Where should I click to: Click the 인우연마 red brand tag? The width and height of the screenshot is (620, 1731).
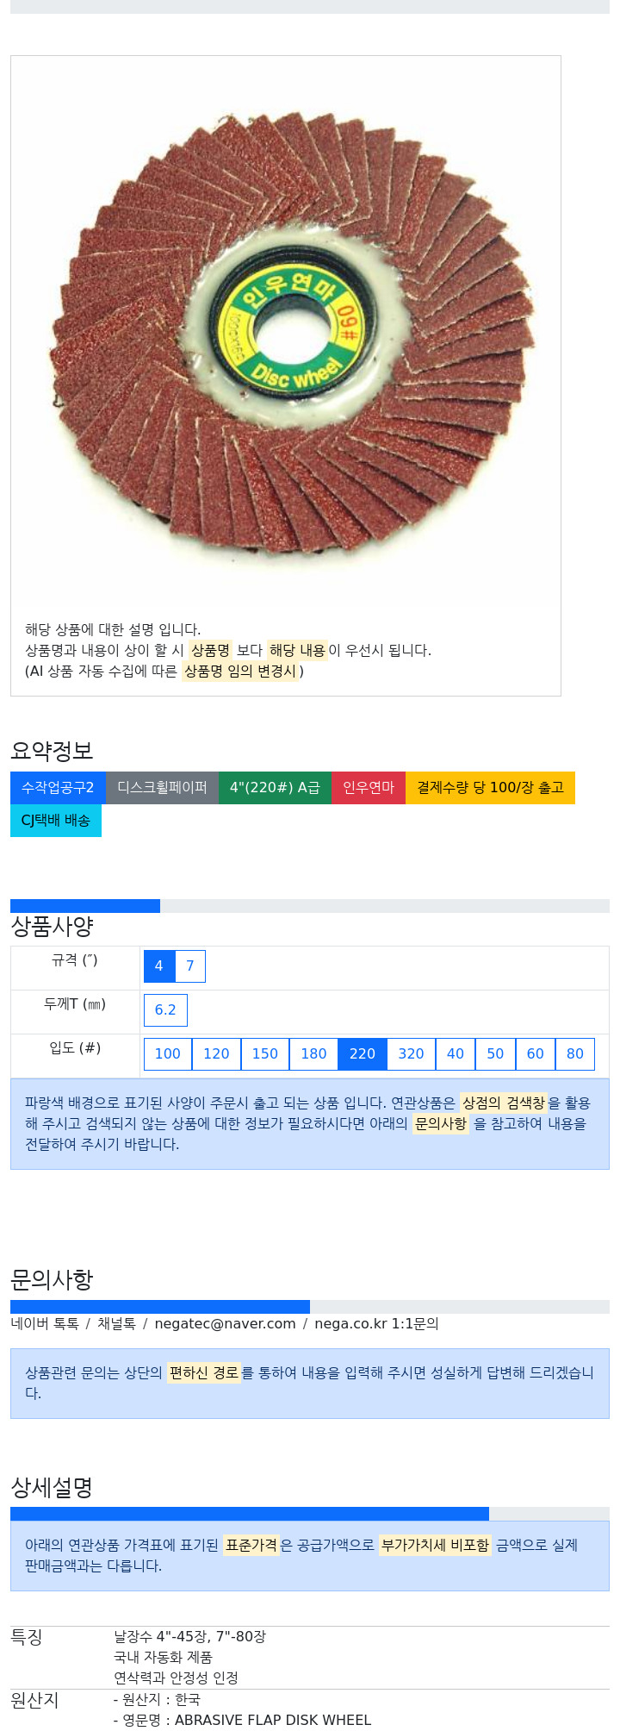[369, 788]
